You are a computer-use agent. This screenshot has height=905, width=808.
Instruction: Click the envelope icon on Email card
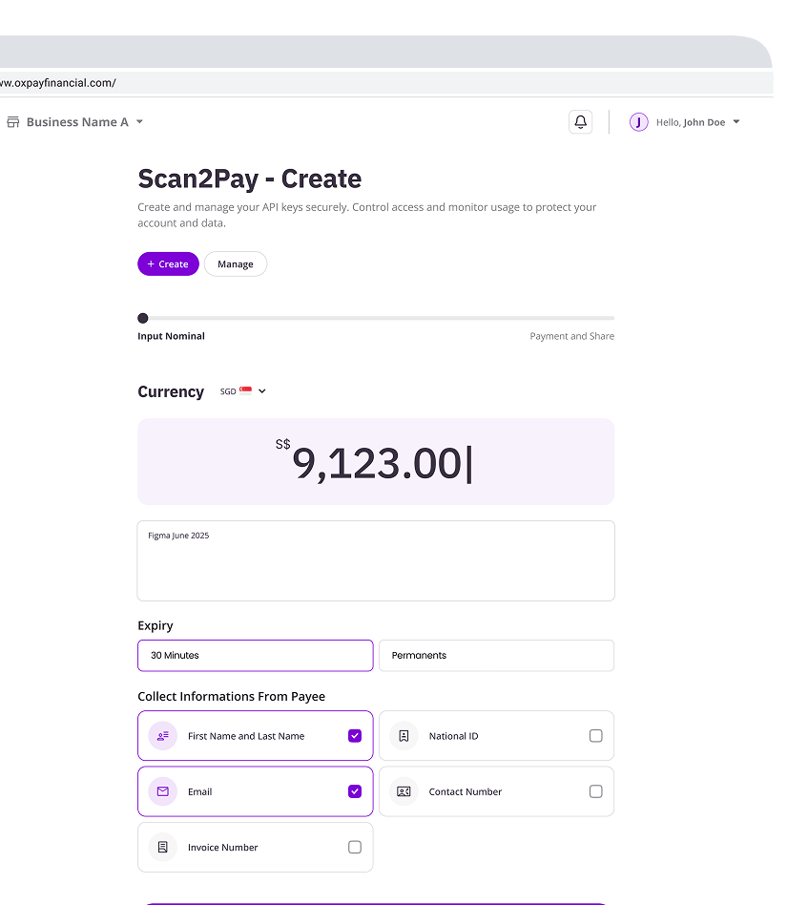(x=163, y=791)
